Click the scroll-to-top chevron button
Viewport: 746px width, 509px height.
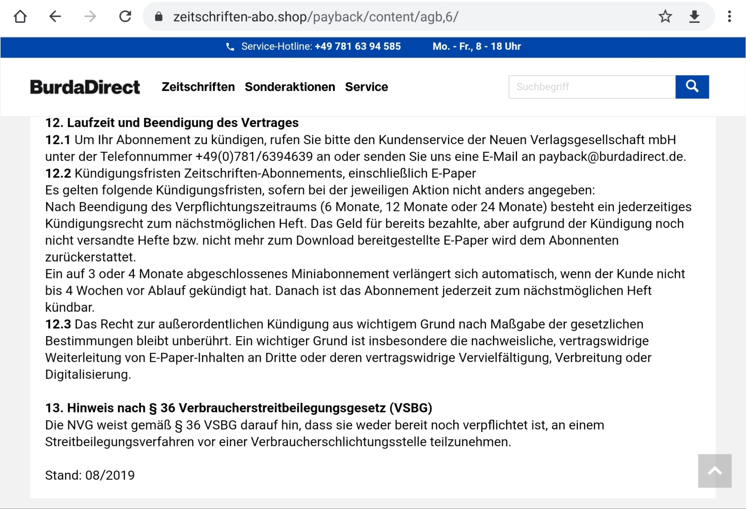pyautogui.click(x=715, y=471)
